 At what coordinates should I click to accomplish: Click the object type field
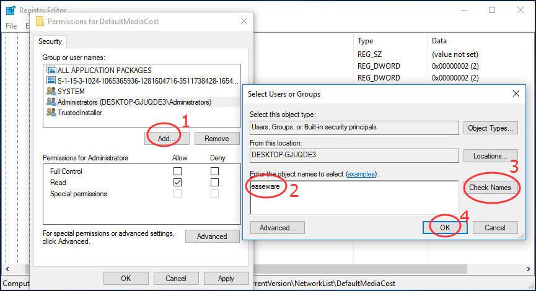[354, 128]
